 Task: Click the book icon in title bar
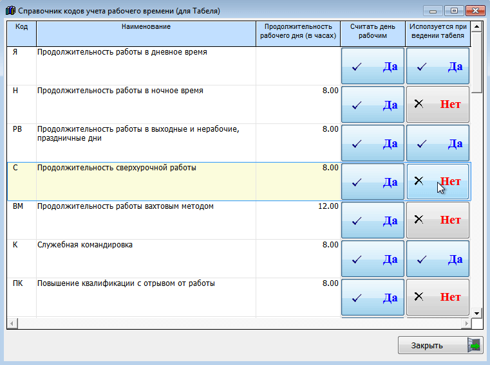click(10, 11)
